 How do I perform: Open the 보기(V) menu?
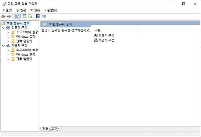35,10
